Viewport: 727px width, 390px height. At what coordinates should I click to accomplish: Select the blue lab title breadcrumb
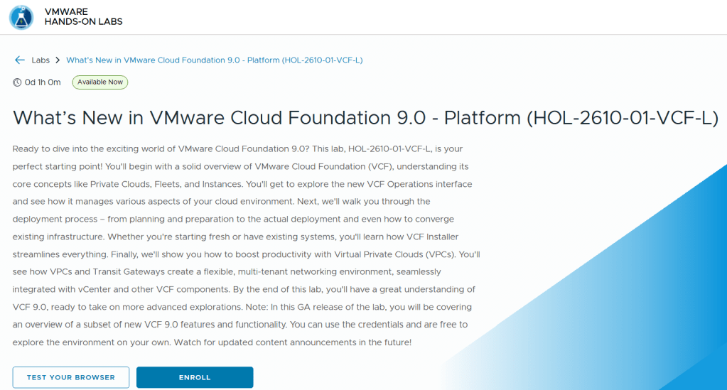point(214,60)
